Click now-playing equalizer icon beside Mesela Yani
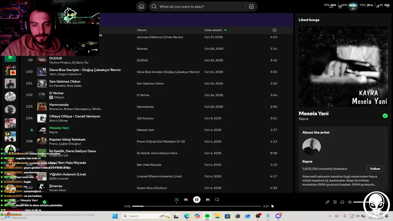Screen dimensions: 393x221 coord(31,130)
